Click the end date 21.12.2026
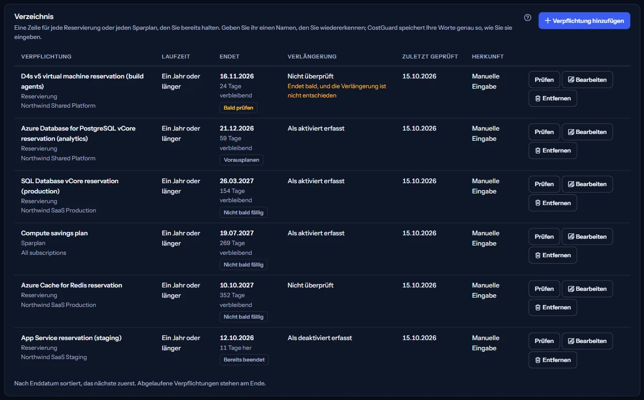Image resolution: width=644 pixels, height=400 pixels. coord(237,129)
